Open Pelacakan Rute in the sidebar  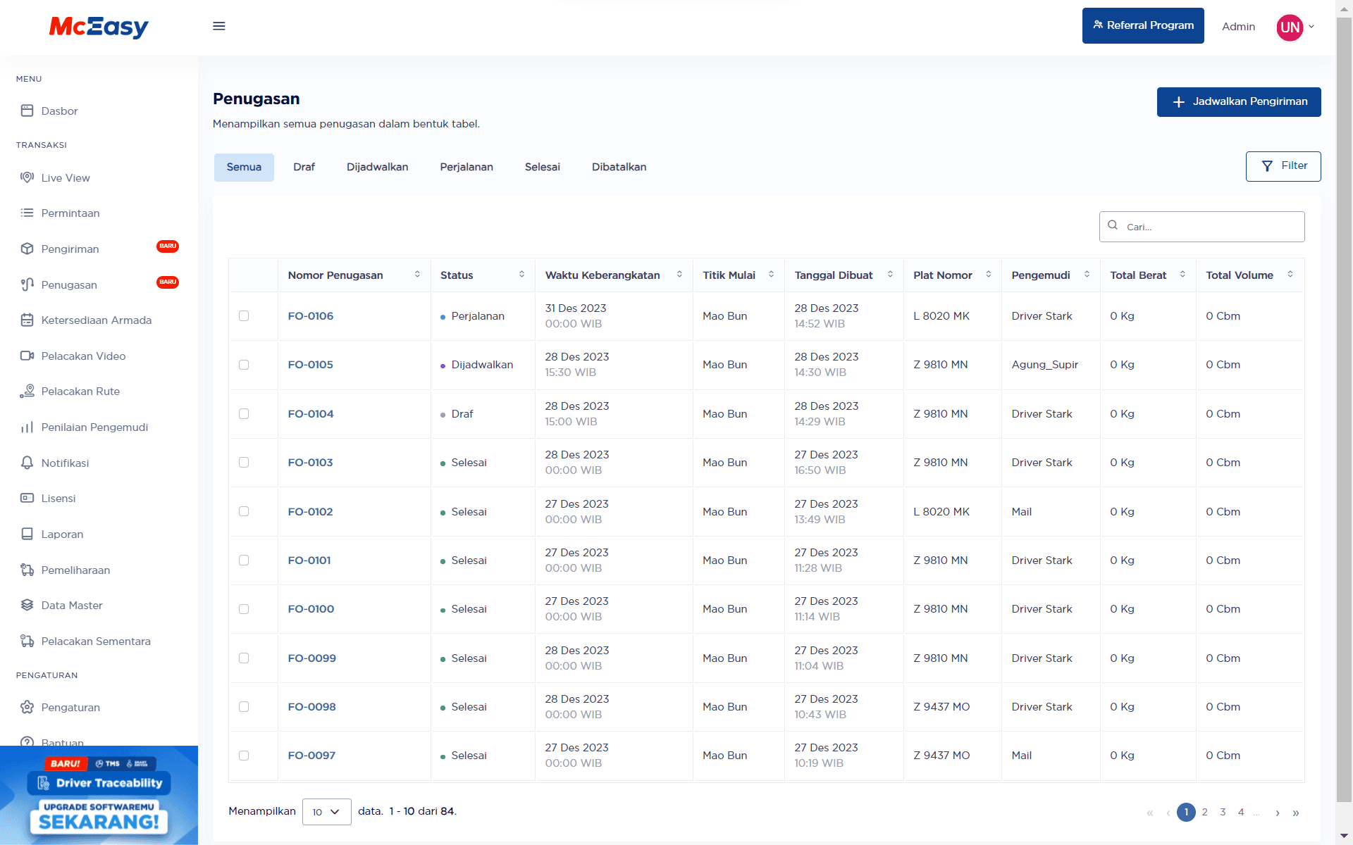click(x=80, y=391)
